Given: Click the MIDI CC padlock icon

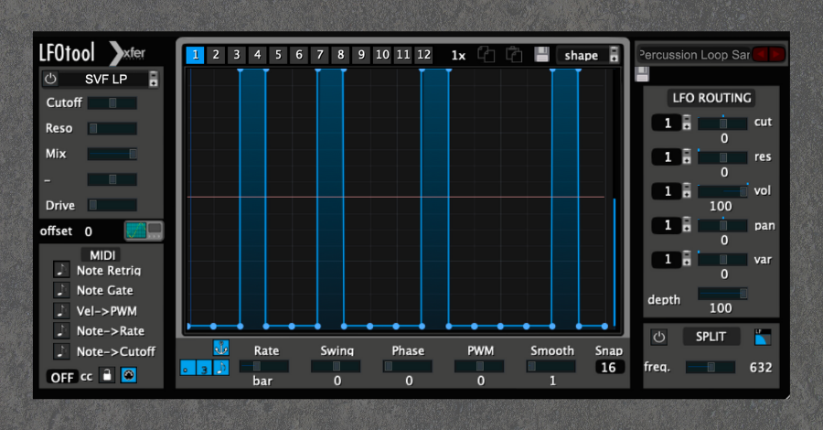Looking at the screenshot, I should point(107,375).
